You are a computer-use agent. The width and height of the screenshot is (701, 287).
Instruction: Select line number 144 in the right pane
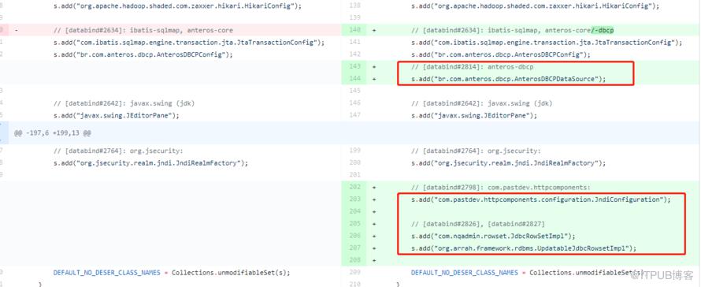[x=356, y=79]
